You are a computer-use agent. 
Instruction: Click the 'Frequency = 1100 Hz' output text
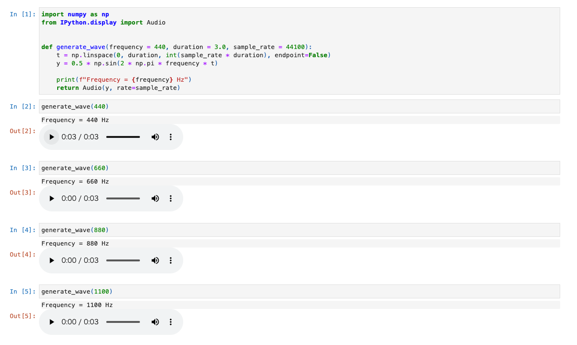point(77,305)
